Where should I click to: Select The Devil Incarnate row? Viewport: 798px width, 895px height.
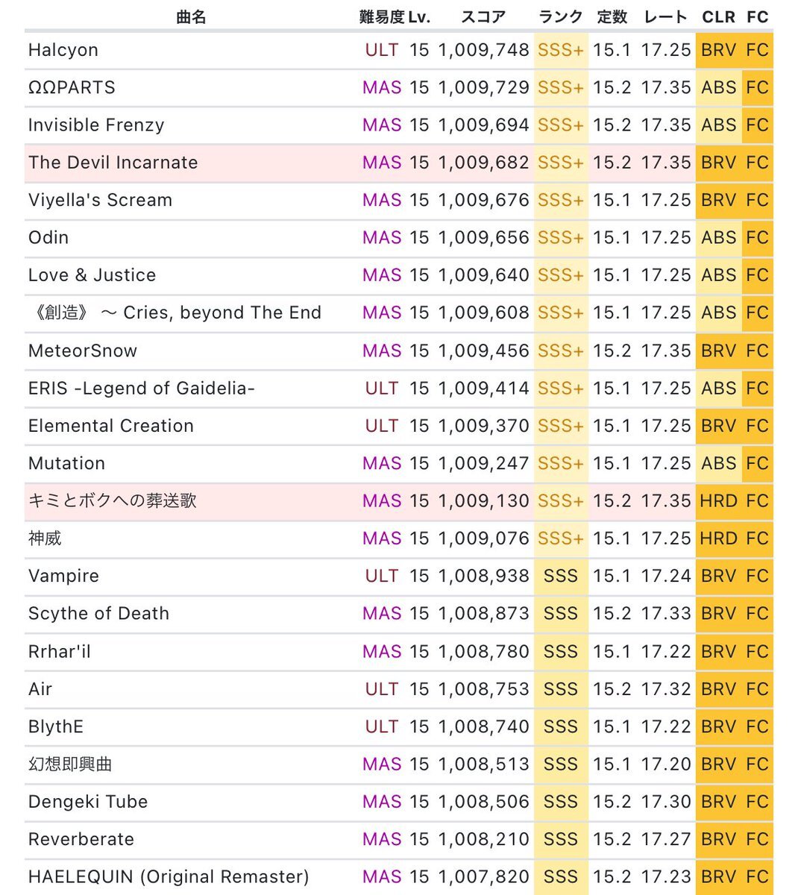[398, 163]
